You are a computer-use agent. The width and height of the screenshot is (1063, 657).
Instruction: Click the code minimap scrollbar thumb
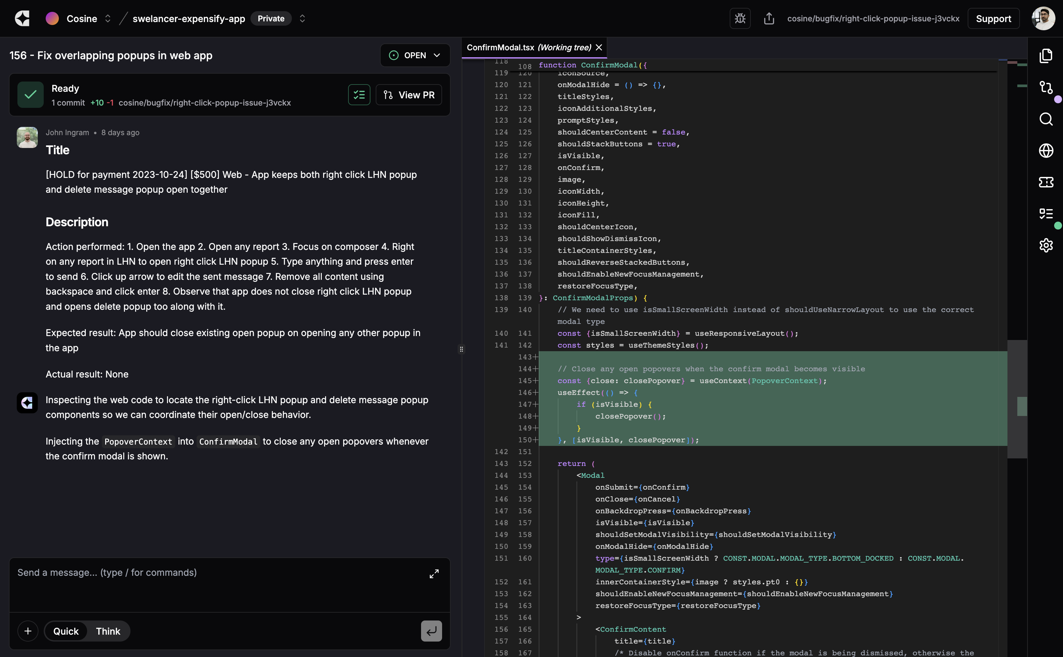pyautogui.click(x=1017, y=399)
